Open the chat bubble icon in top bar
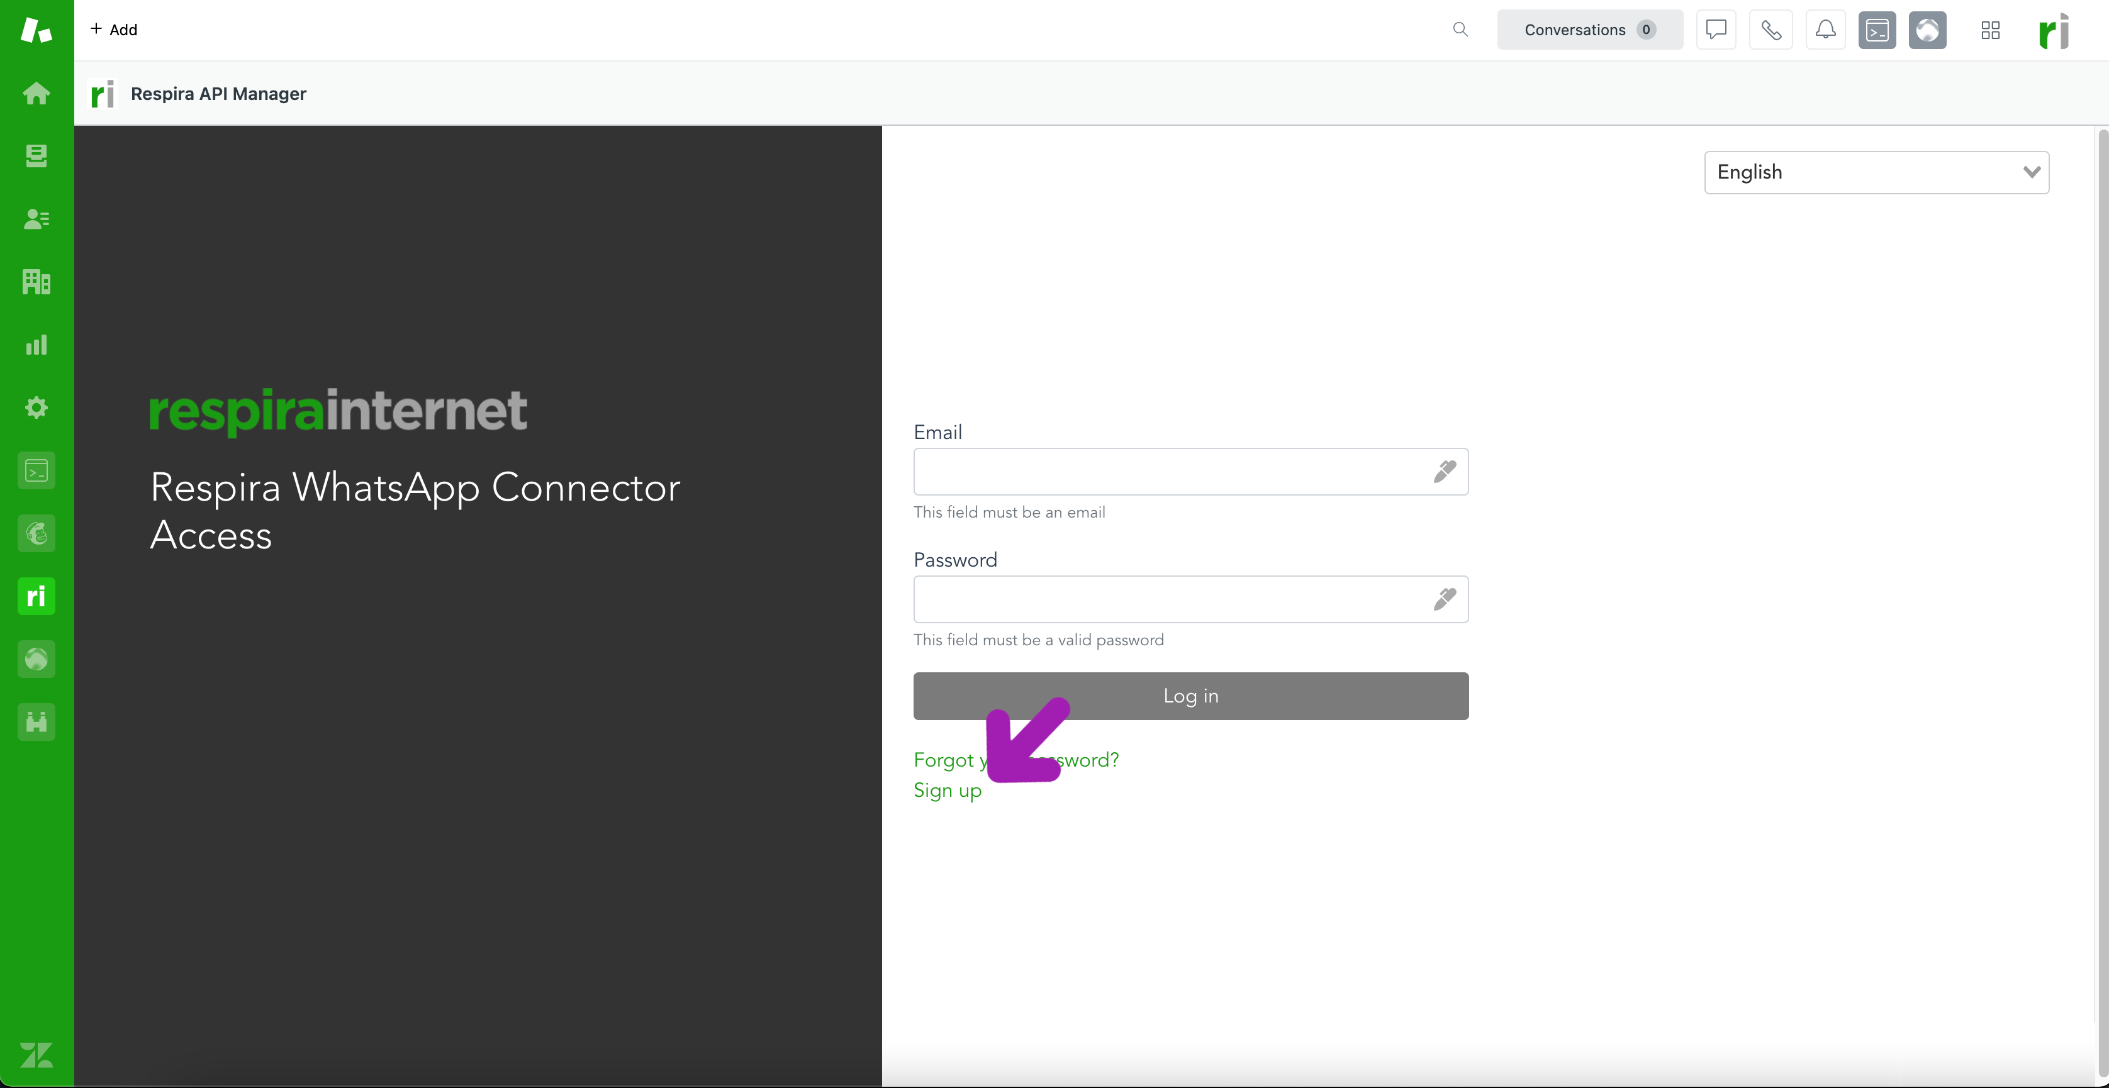This screenshot has width=2109, height=1088. point(1716,30)
